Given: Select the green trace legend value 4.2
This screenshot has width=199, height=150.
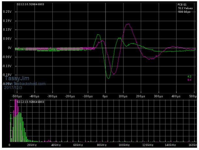Looking at the screenshot, I should click(189, 77).
